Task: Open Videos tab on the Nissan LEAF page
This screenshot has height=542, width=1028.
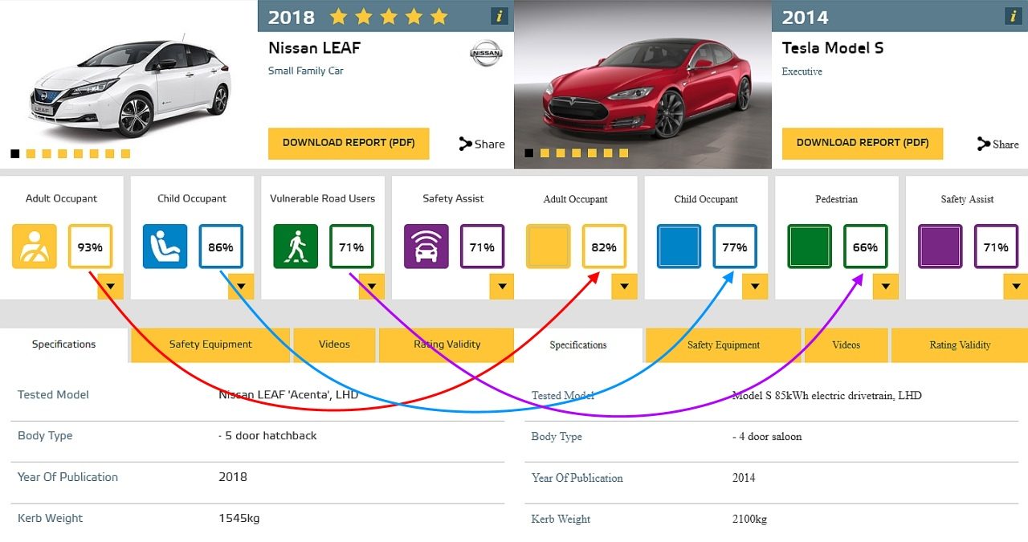Action: coord(334,344)
